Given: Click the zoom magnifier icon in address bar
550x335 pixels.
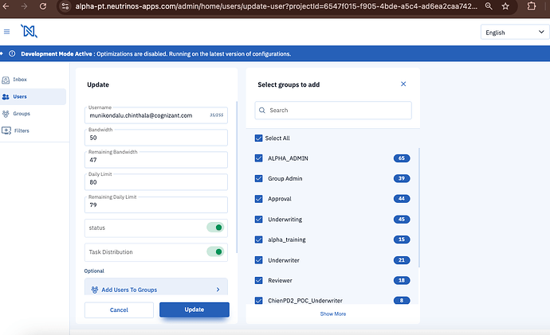Looking at the screenshot, I should 489,6.
